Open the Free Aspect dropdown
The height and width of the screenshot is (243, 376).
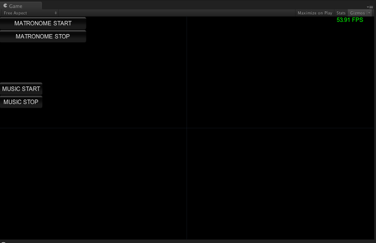click(30, 13)
